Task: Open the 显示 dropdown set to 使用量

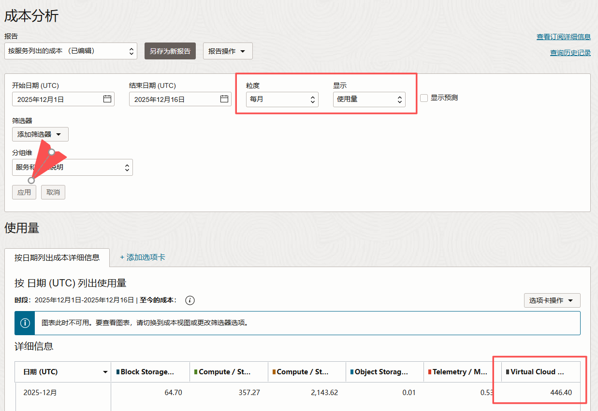Action: [369, 99]
